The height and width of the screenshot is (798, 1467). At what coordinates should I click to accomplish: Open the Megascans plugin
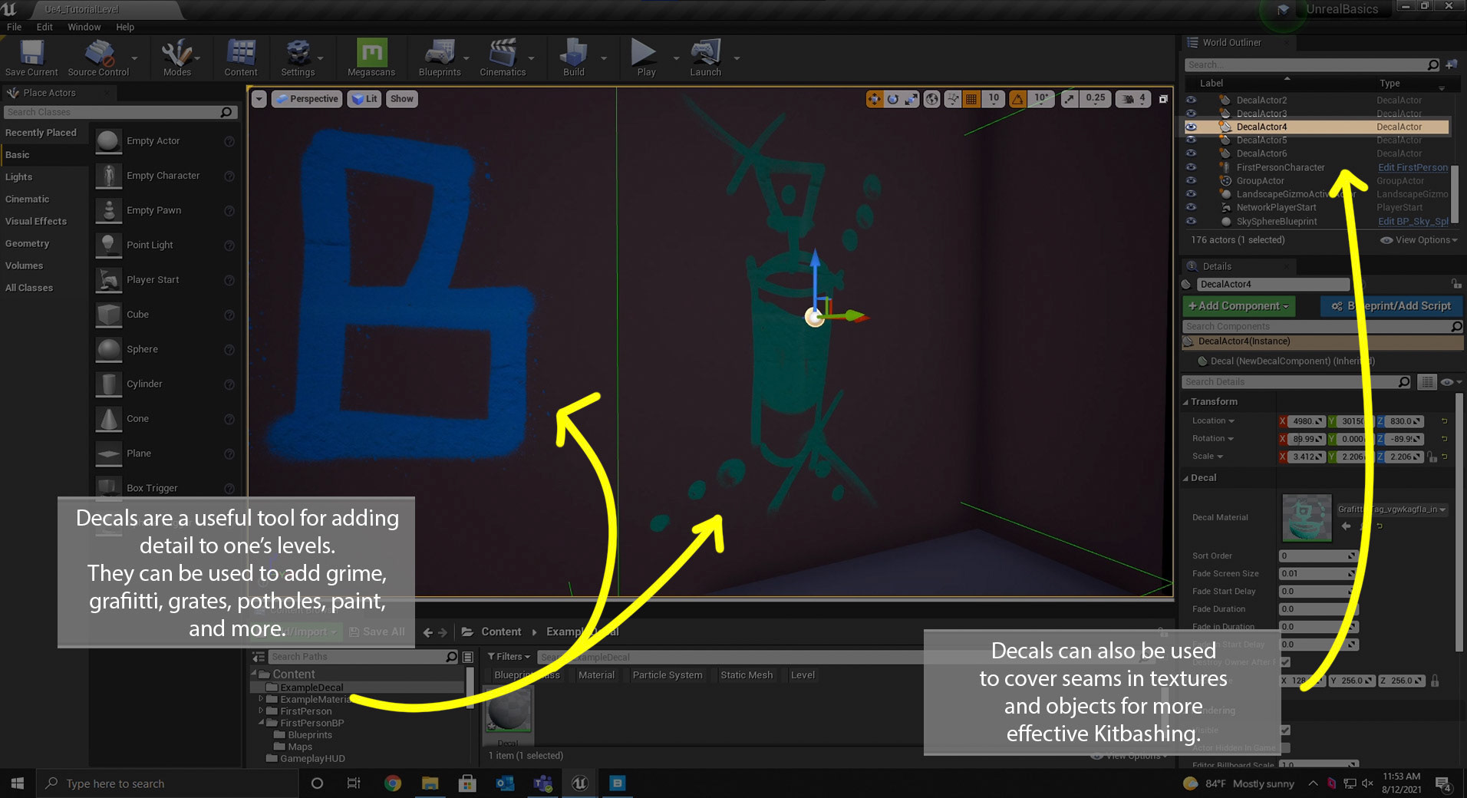[x=371, y=58]
